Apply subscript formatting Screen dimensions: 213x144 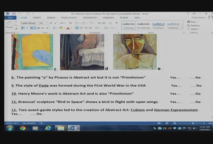pyautogui.click(x=43, y=28)
